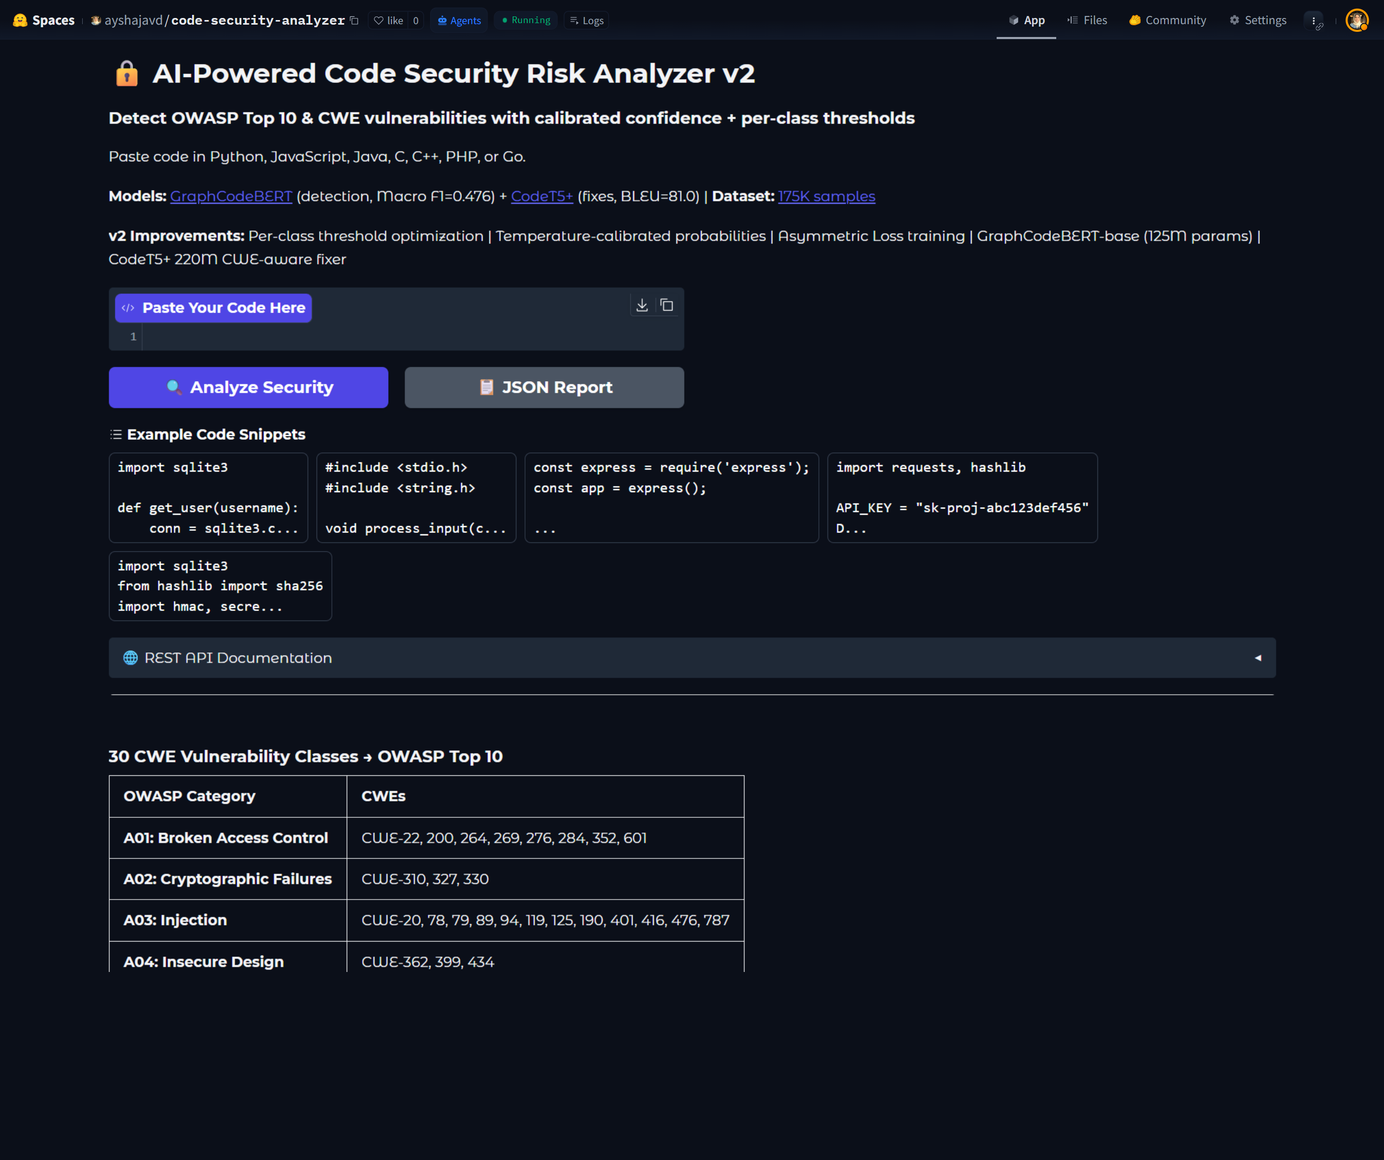Click the user profile avatar
Screen dimensions: 1384x1160
(x=1357, y=21)
